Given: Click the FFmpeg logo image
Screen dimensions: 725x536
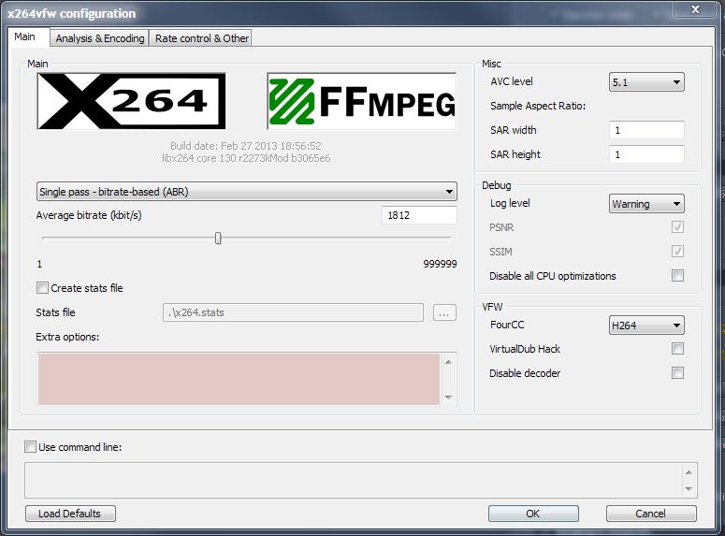Looking at the screenshot, I should (362, 101).
